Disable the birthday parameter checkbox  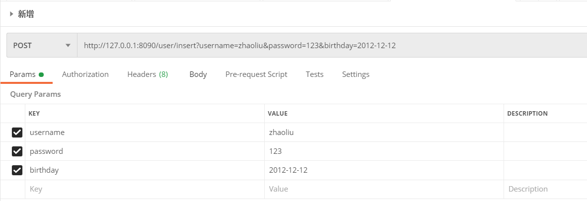17,170
